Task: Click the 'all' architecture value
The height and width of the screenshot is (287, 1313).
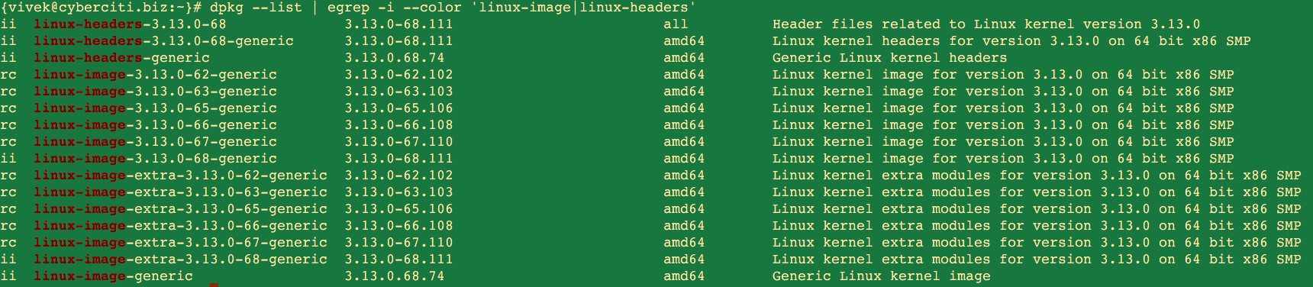Action: [x=676, y=24]
